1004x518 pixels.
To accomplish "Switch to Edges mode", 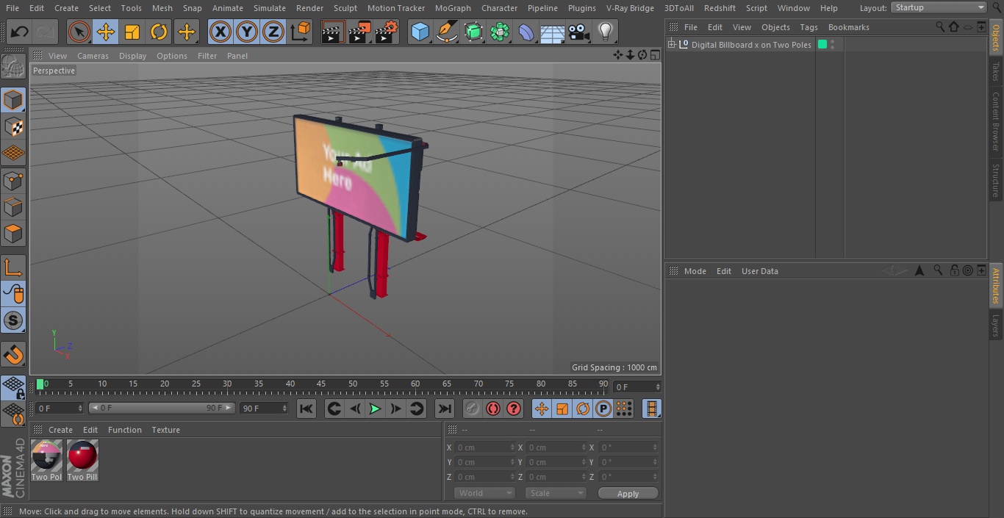I will click(13, 206).
